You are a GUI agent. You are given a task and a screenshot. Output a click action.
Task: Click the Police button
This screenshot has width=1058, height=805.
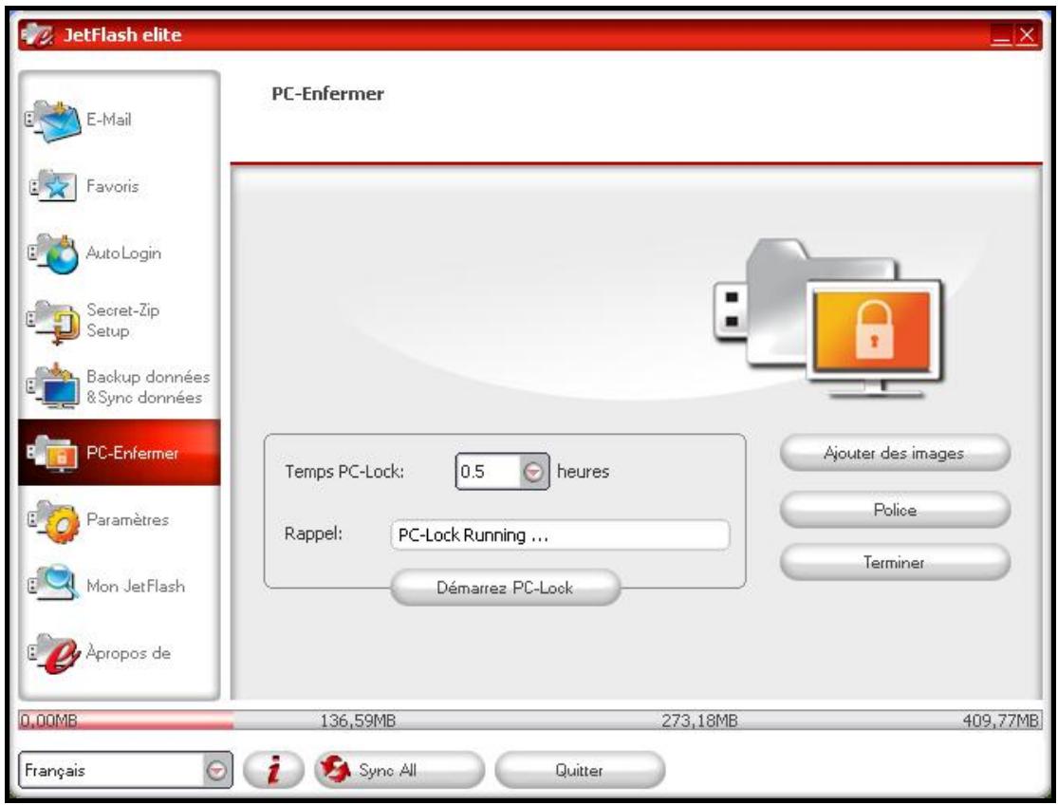895,510
